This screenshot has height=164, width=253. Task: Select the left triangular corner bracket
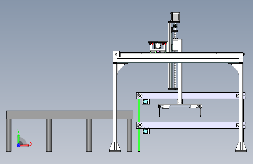point(121,67)
